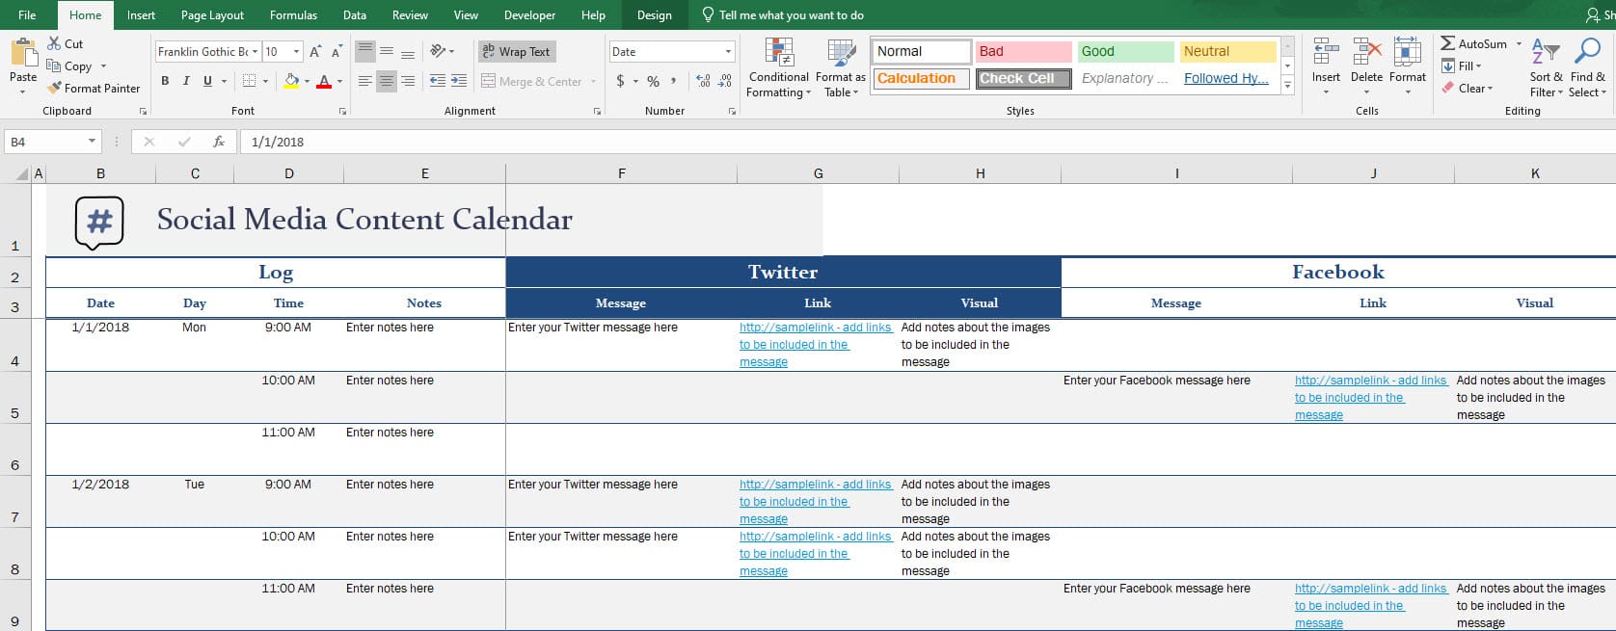The image size is (1616, 631).
Task: Apply the Check Cell style swatch
Action: tap(1023, 78)
